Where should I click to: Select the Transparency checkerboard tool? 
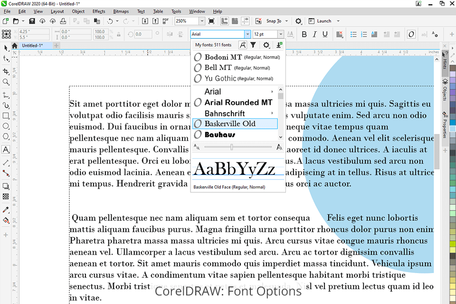[6, 197]
